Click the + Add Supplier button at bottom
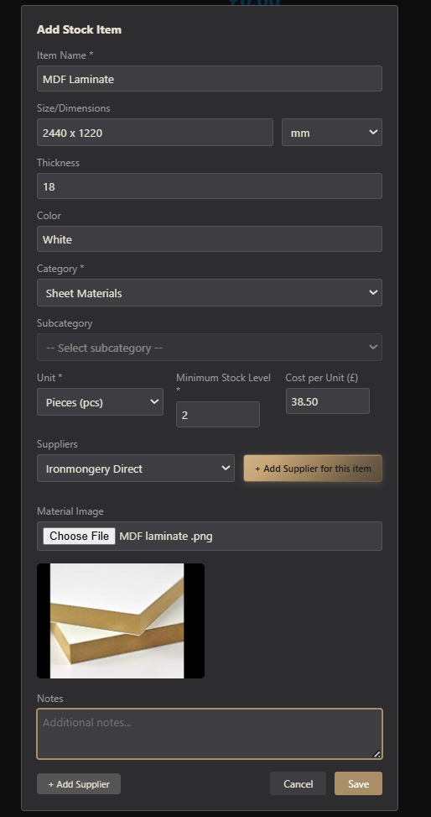The height and width of the screenshot is (817, 431). (x=79, y=784)
